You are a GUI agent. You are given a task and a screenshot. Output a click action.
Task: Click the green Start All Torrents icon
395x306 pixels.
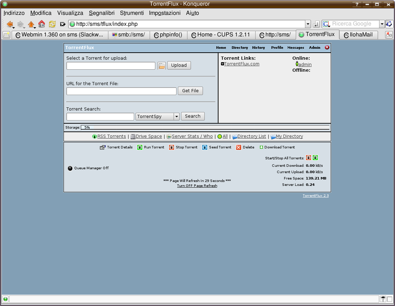click(315, 158)
